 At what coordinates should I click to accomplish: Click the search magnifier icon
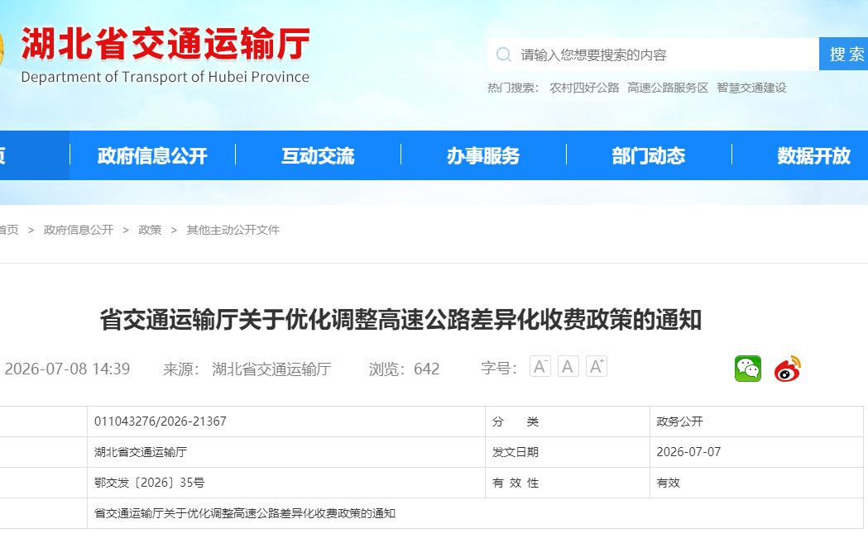[504, 55]
